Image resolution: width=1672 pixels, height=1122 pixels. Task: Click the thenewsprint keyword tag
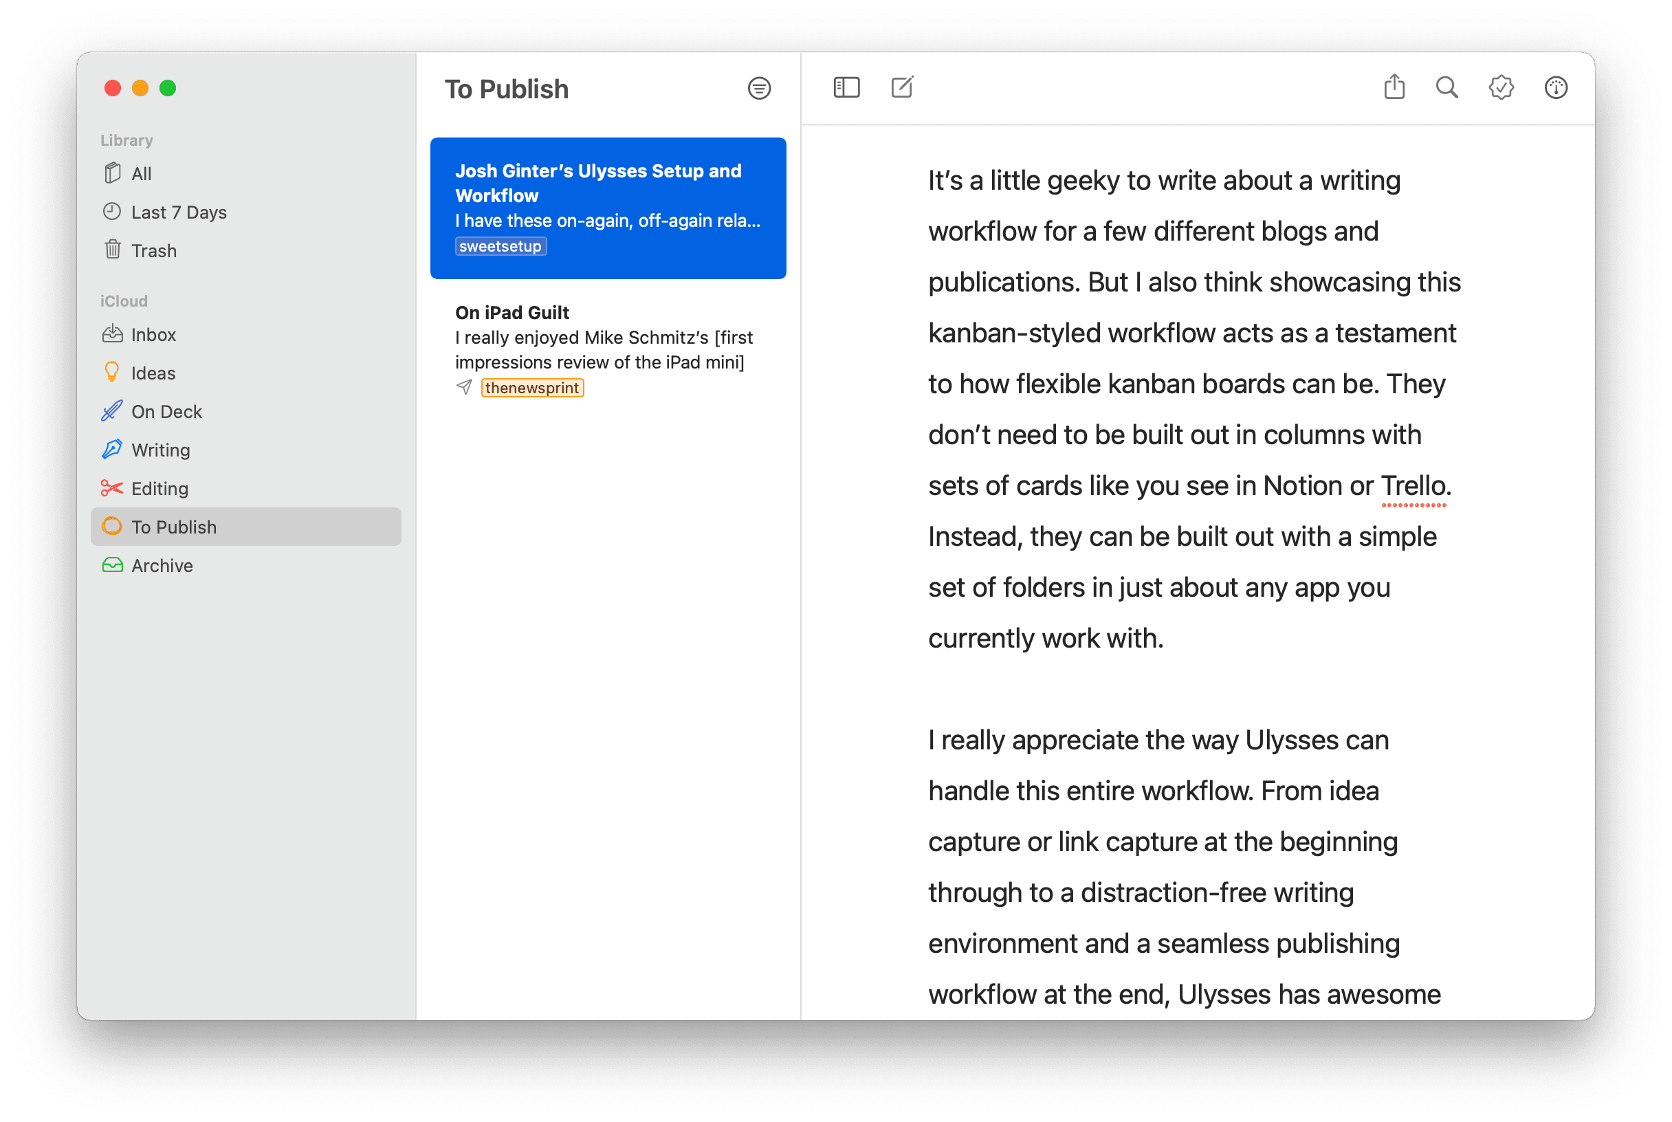coord(532,388)
